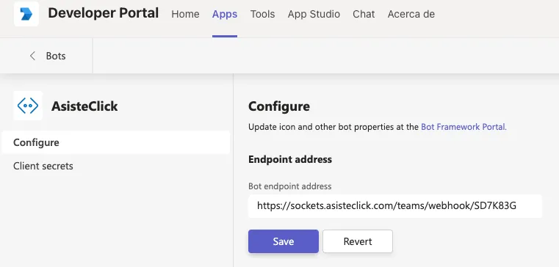Viewport: 559px width, 267px height.
Task: Open the Chat tab
Action: (x=364, y=14)
